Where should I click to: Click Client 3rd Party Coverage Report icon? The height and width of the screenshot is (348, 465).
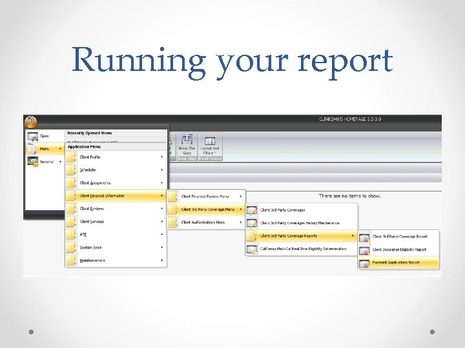pyautogui.click(x=364, y=237)
